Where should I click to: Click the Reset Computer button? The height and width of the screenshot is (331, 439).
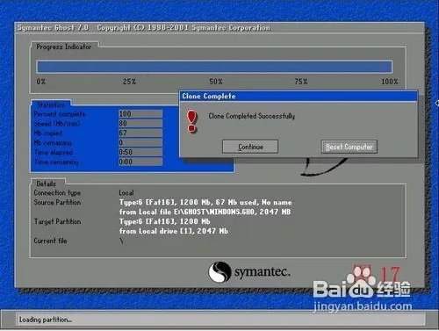tap(349, 147)
